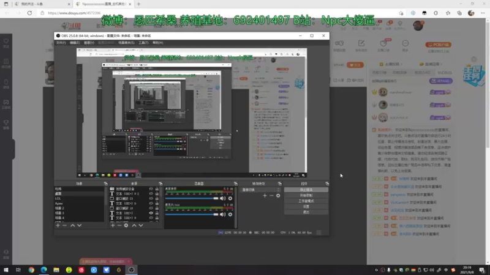Move the scene up in Scenes panel
This screenshot has height=275, width=490.
[72, 225]
